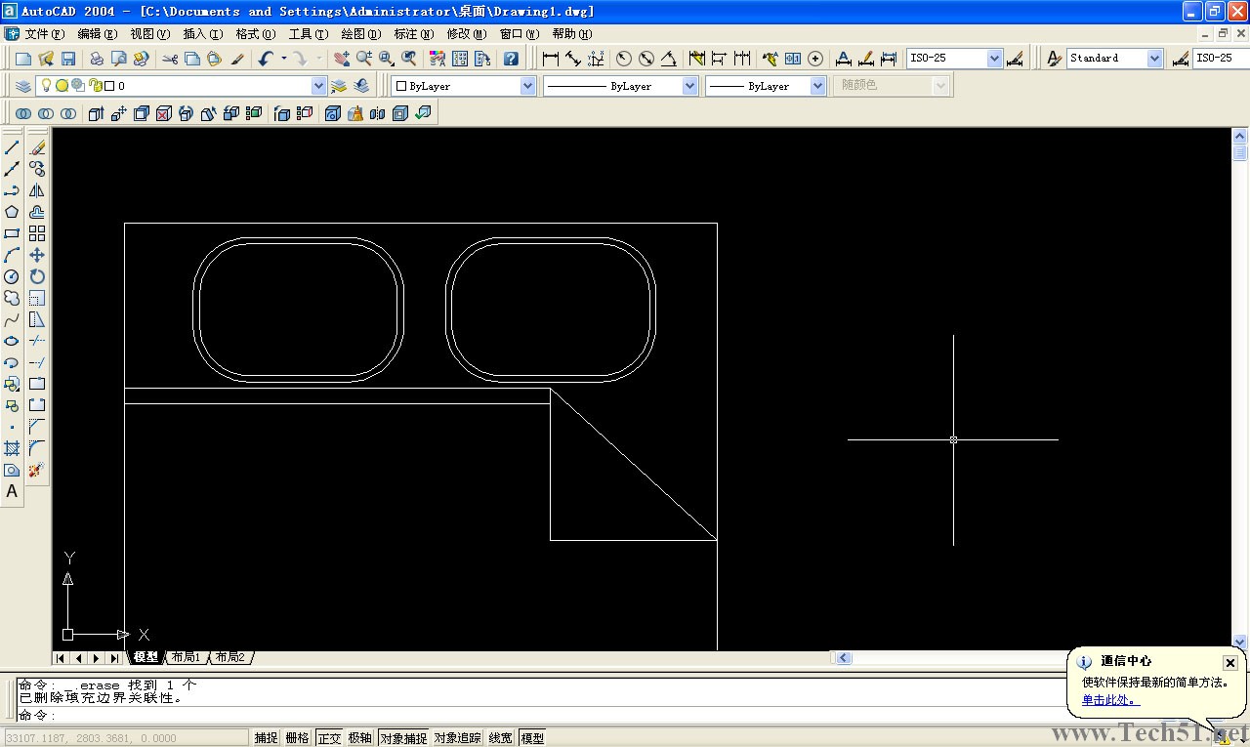Select the Erase tool
1250x747 pixels.
pyautogui.click(x=37, y=147)
